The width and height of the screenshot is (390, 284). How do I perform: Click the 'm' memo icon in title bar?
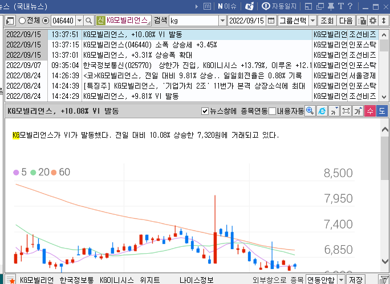[x=207, y=6]
